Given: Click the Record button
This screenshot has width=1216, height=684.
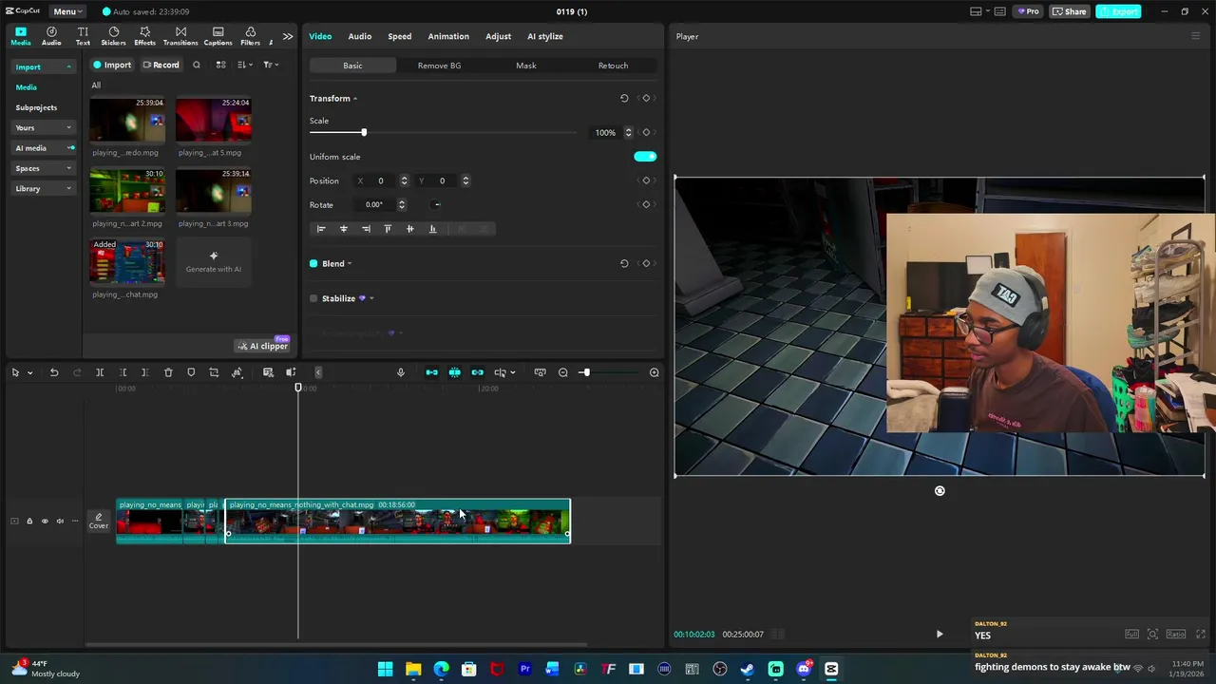Looking at the screenshot, I should coord(161,65).
